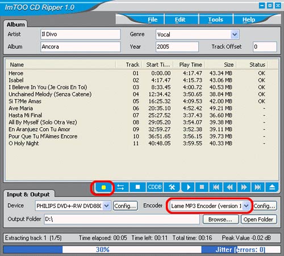Click the Album name input field
Image resolution: width=284 pixels, height=256 pixels.
(x=81, y=47)
